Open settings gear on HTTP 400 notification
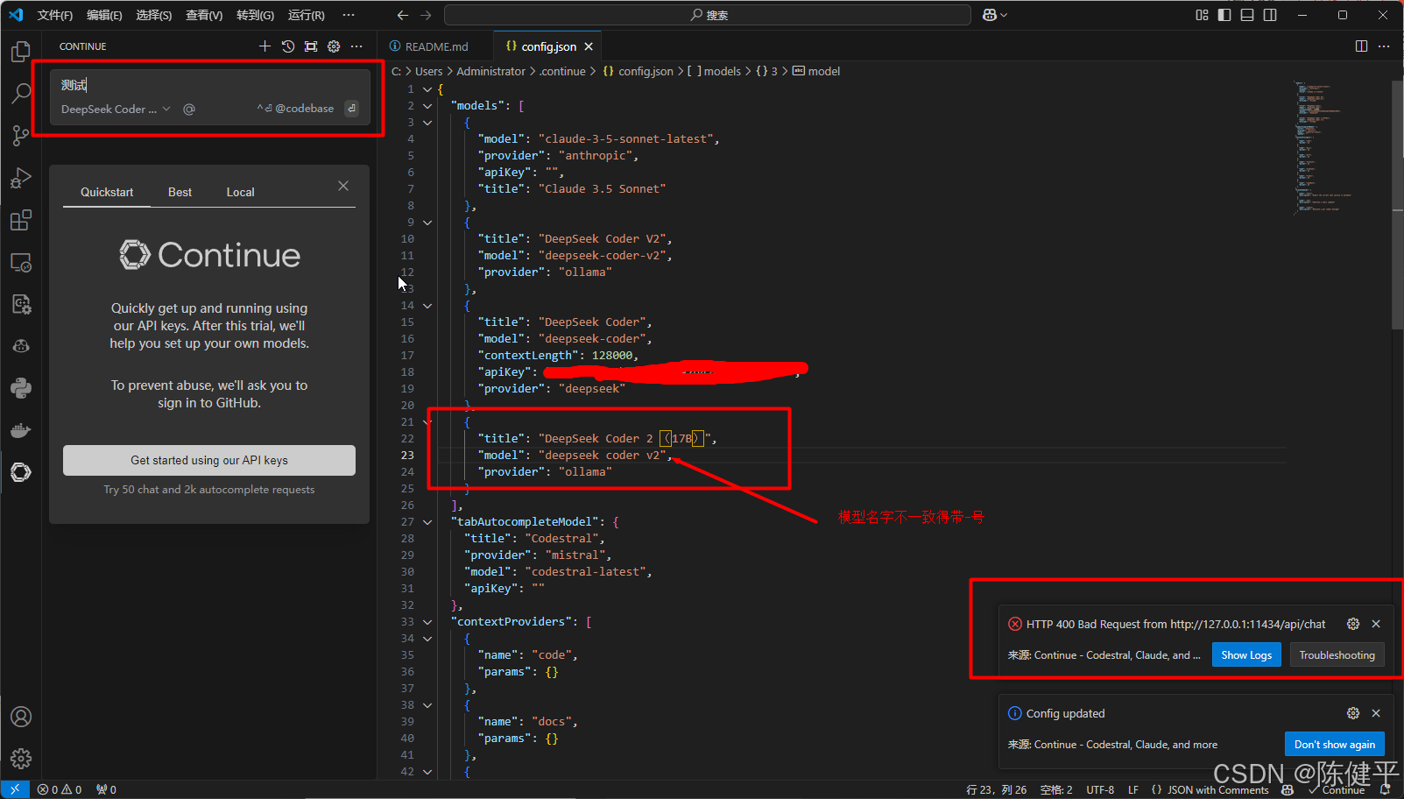 point(1353,624)
